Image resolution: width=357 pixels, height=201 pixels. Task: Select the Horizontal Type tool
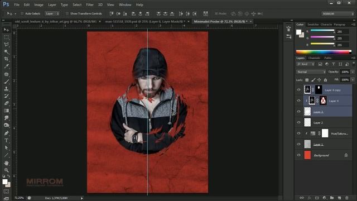coord(6,140)
